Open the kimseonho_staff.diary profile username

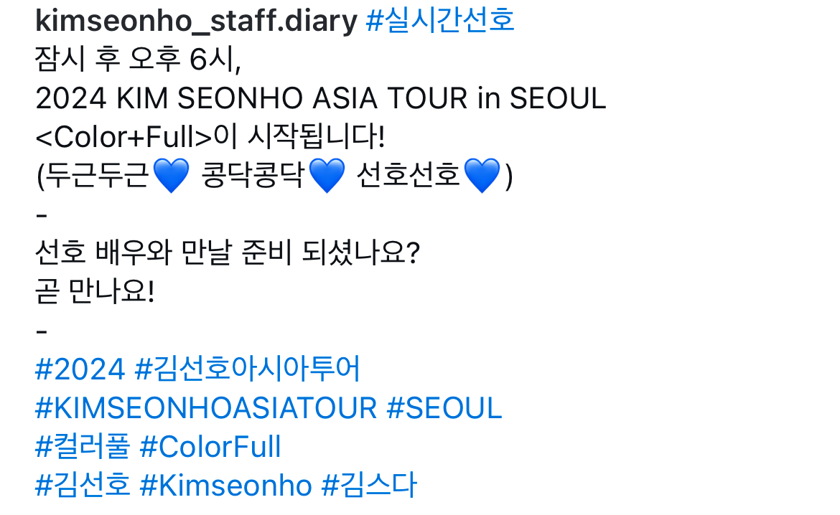click(195, 21)
